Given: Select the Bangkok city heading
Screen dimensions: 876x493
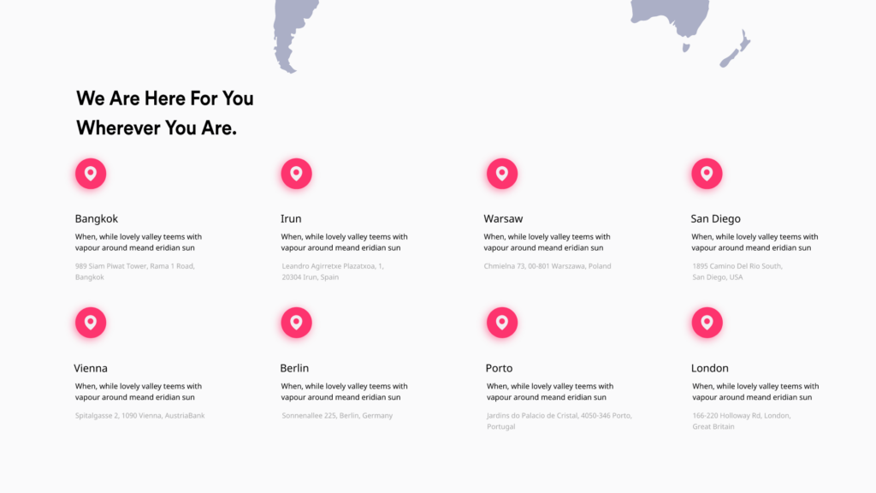Looking at the screenshot, I should pyautogui.click(x=97, y=218).
